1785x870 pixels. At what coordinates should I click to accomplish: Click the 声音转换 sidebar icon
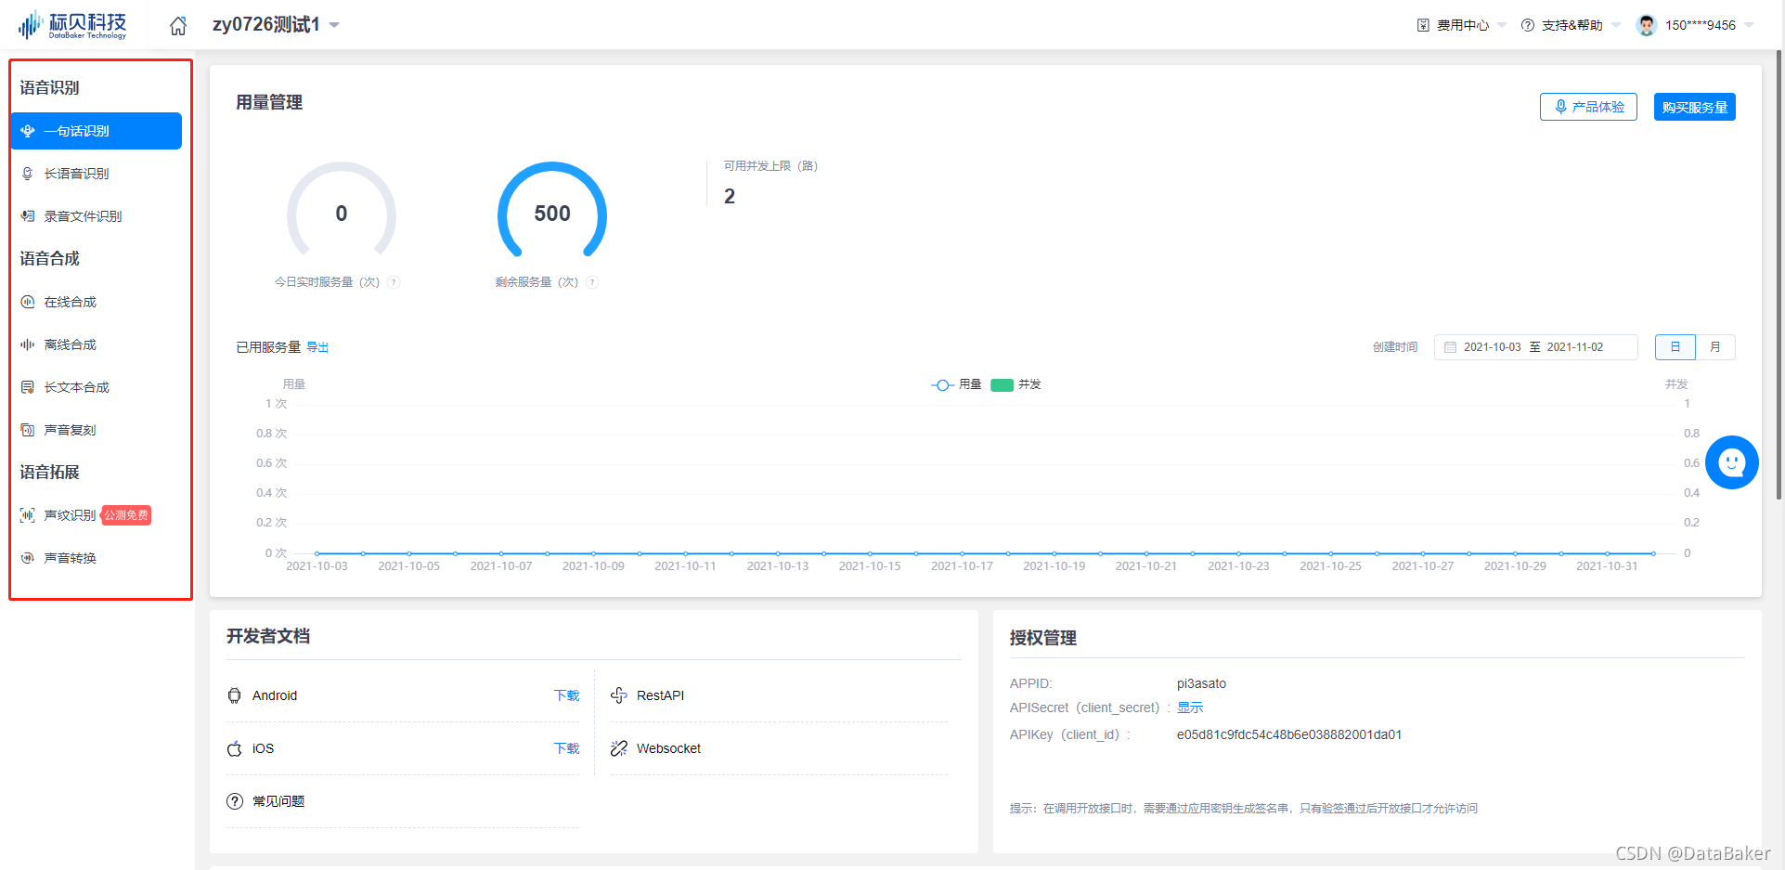28,558
